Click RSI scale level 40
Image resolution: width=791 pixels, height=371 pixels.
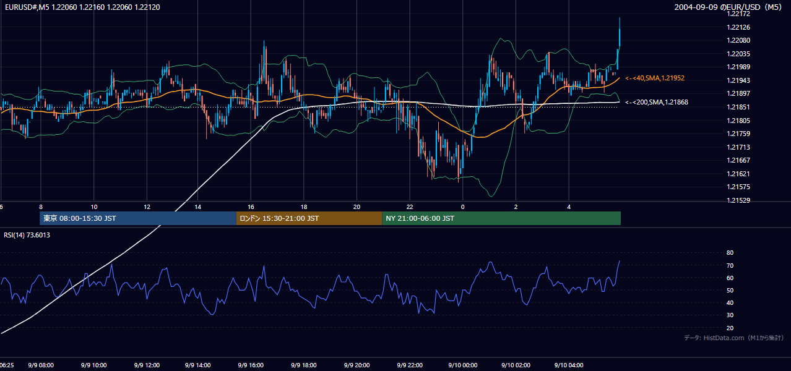730,302
